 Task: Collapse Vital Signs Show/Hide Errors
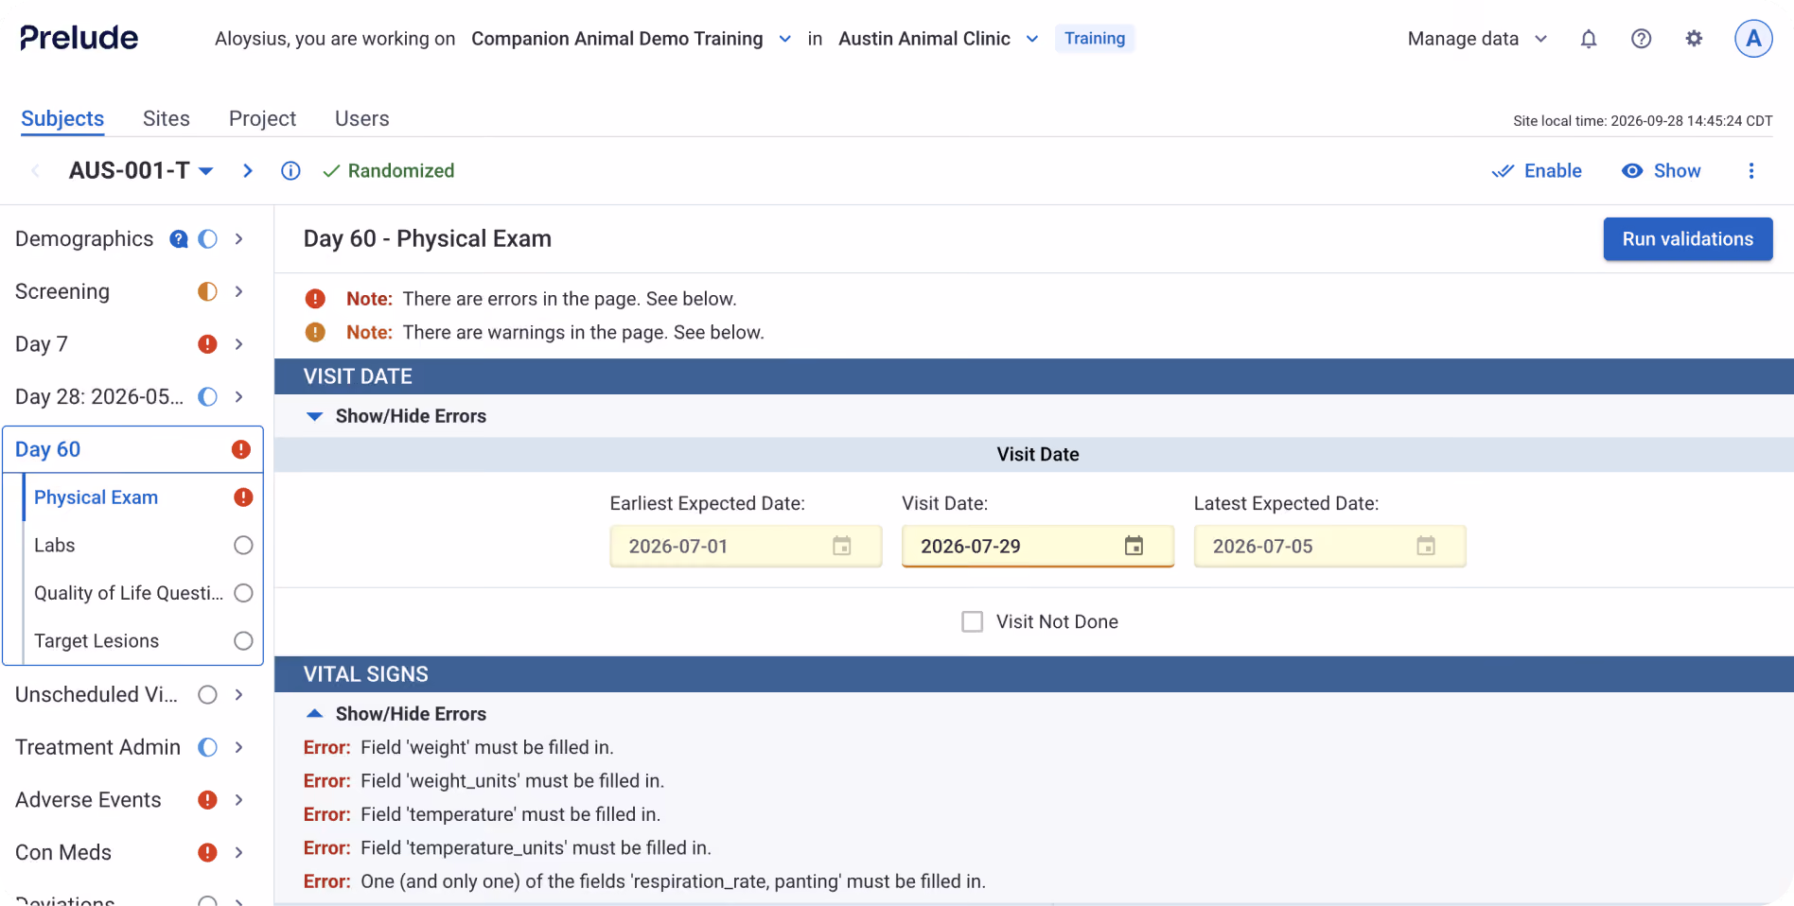click(396, 714)
